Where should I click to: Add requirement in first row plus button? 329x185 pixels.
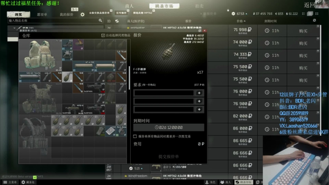(199, 93)
